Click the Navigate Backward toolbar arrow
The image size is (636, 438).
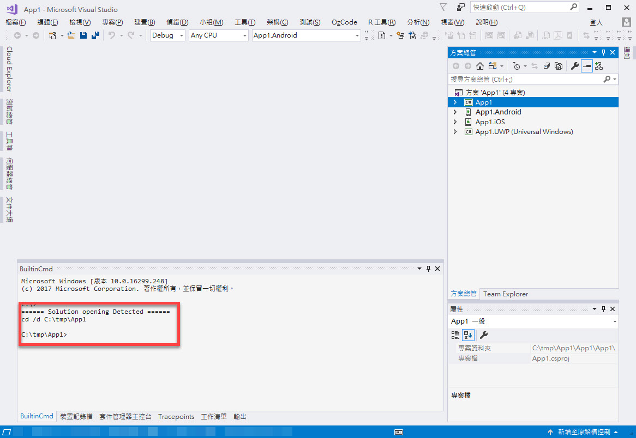(17, 35)
